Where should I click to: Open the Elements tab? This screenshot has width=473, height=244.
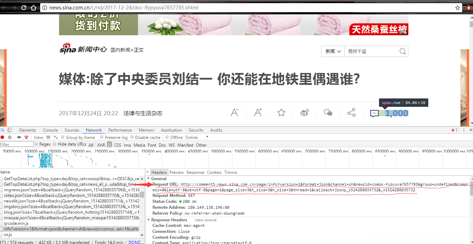28,130
